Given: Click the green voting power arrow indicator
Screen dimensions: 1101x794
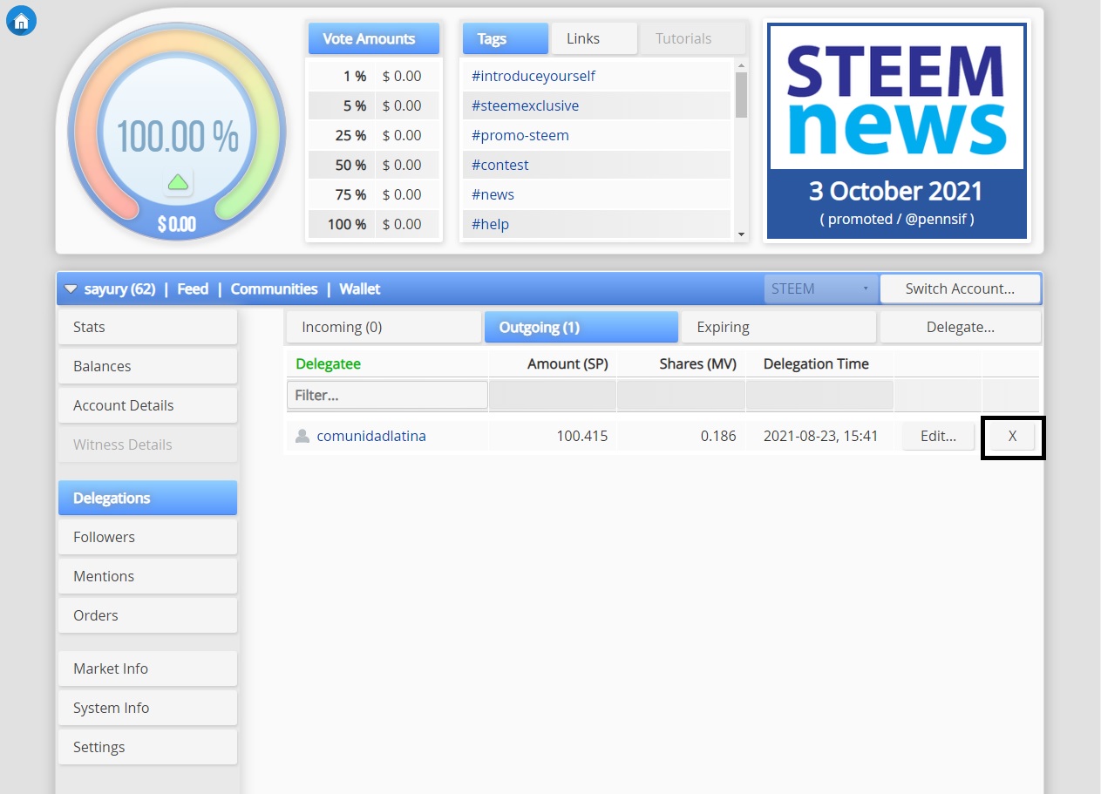Looking at the screenshot, I should 178,182.
